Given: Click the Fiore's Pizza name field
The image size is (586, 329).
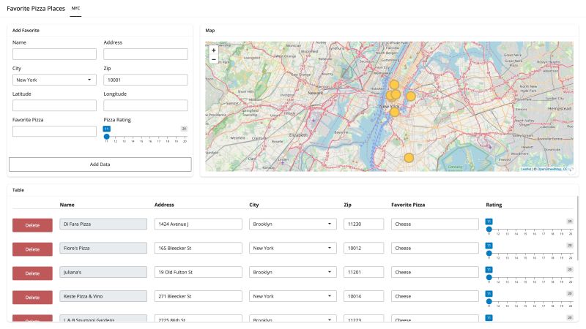Looking at the screenshot, I should click(x=103, y=248).
